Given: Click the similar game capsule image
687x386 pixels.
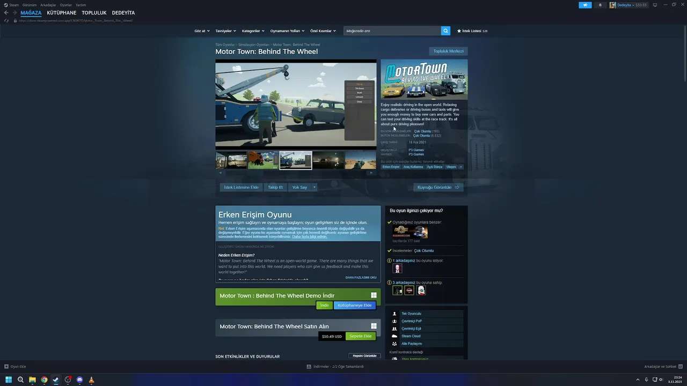Looking at the screenshot, I should [x=410, y=232].
